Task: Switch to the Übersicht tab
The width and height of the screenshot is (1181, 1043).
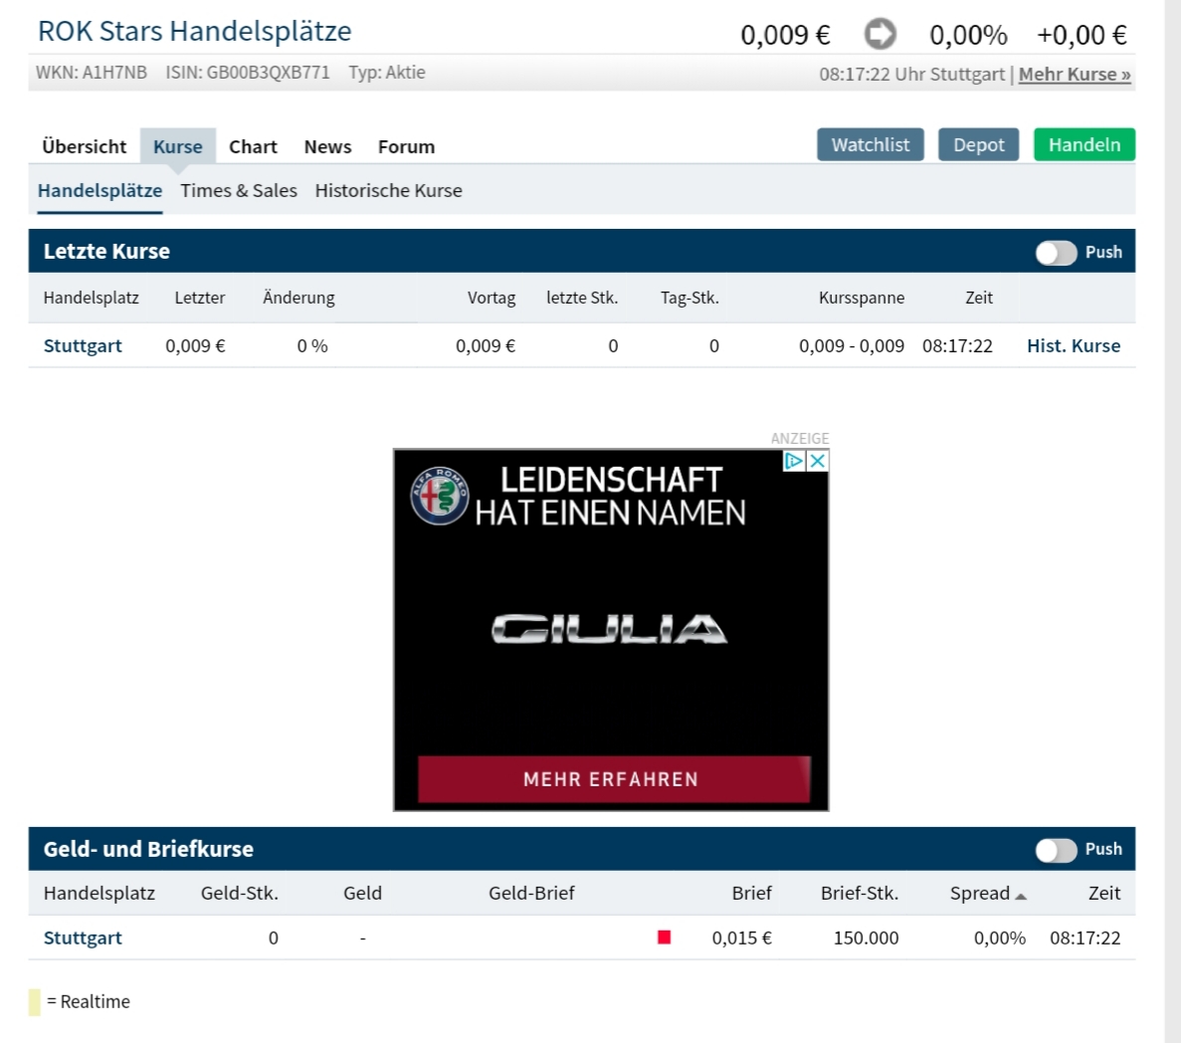Action: (85, 147)
